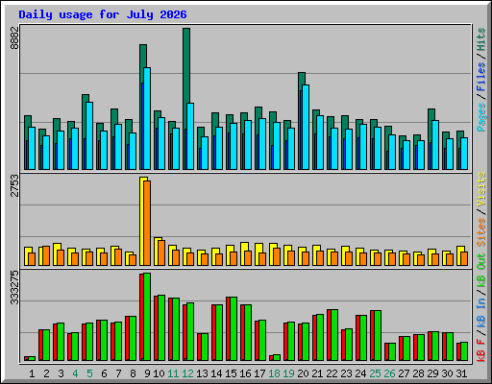
Task: Click the "Pages" legend label
Action: pyautogui.click(x=481, y=117)
